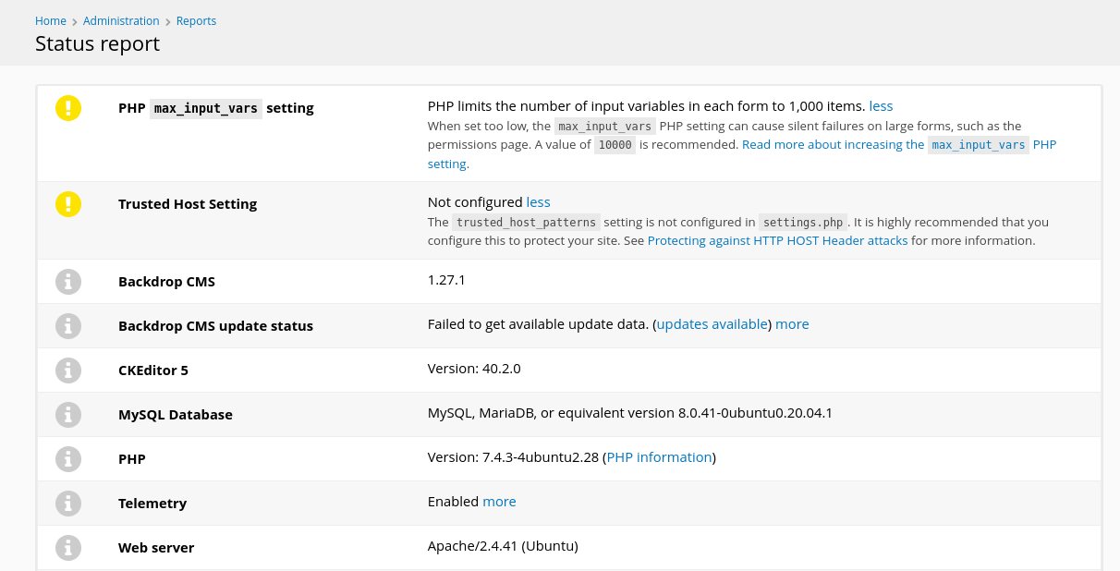Go to Home in the breadcrumb
The width and height of the screenshot is (1120, 571).
tap(51, 21)
